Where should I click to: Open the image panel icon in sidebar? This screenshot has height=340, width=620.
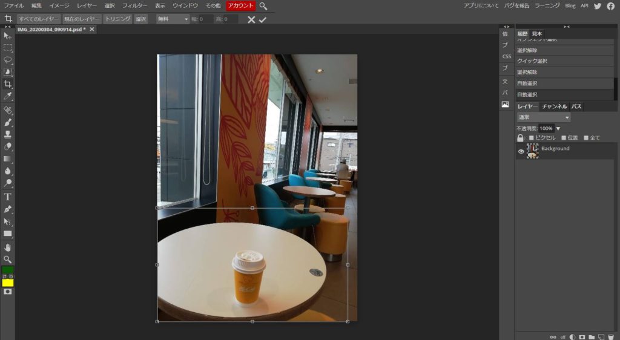[506, 104]
